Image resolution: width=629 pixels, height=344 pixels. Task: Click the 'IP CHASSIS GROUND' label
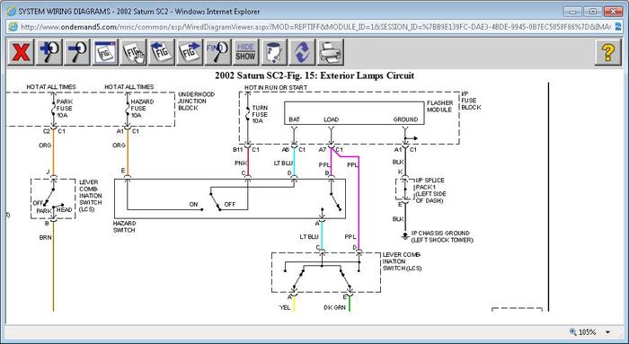(440, 233)
